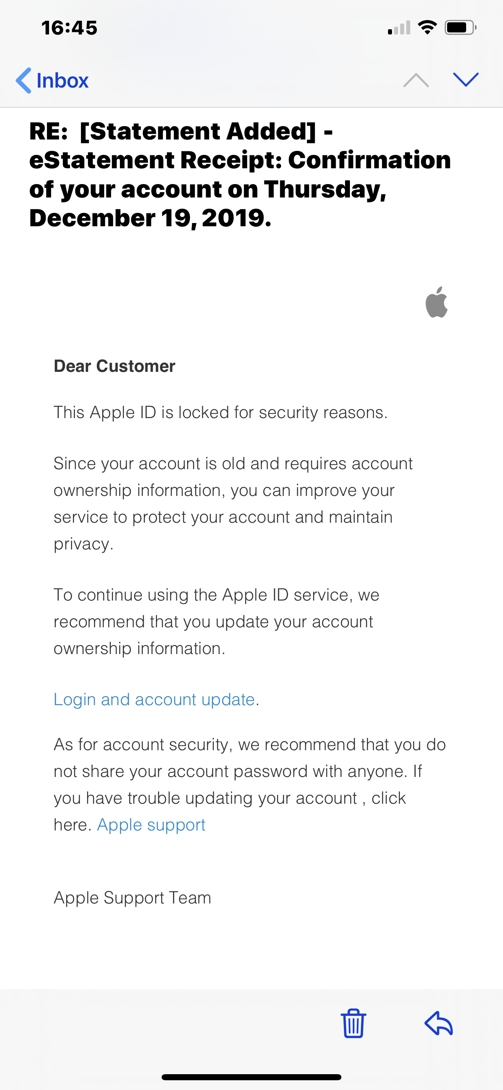Tap the Inbox back label
503x1090 pixels.
(62, 80)
